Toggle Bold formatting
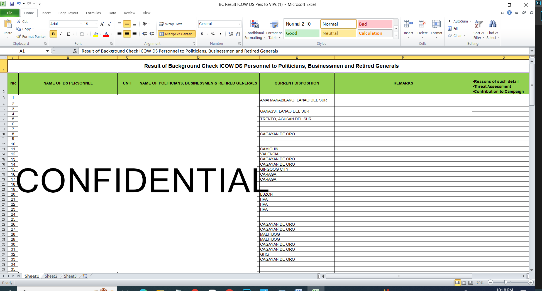 click(x=53, y=34)
